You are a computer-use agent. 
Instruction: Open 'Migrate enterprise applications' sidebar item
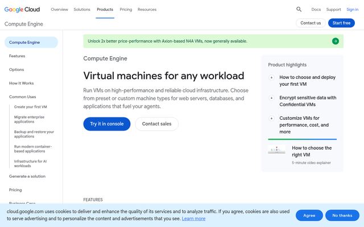(29, 119)
